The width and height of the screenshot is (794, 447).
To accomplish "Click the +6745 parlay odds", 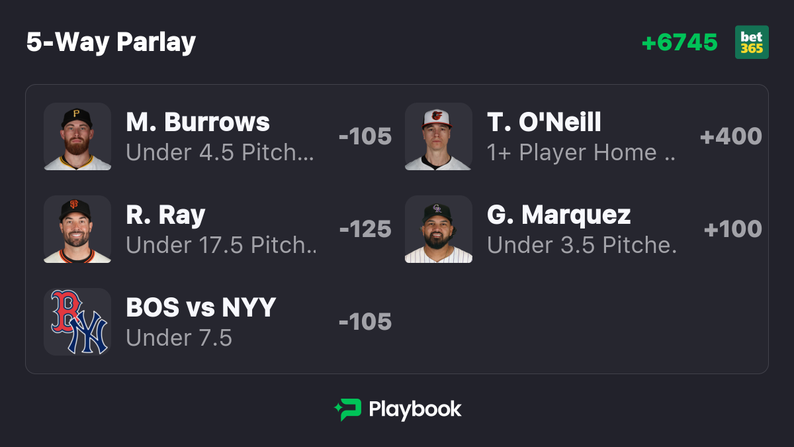I will 680,42.
